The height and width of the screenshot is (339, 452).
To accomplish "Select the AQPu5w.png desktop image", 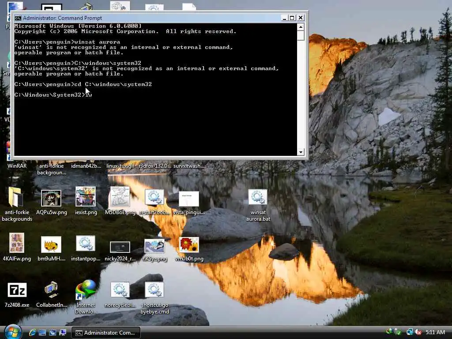I will coord(51,202).
